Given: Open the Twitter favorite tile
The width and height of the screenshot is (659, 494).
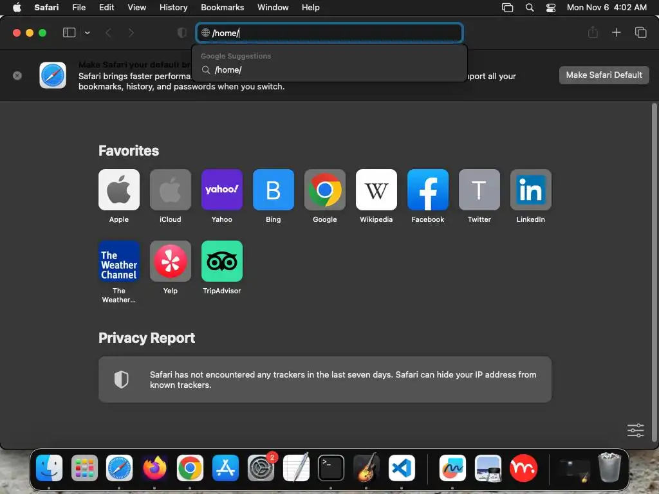Looking at the screenshot, I should click(x=479, y=190).
